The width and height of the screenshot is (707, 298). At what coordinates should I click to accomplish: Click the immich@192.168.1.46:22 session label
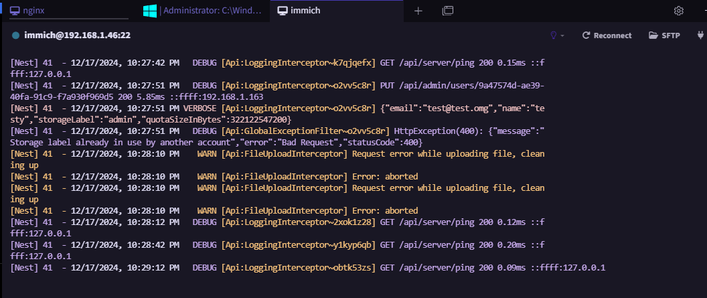tap(76, 35)
